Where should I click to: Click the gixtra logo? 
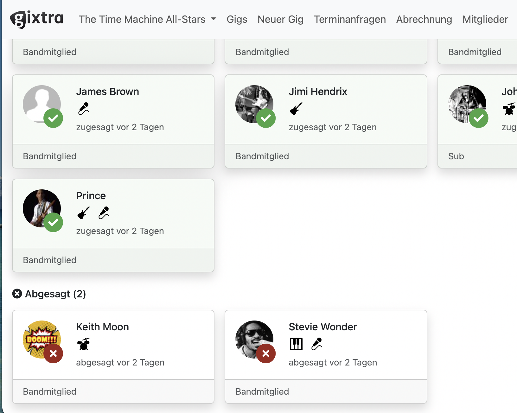click(x=37, y=19)
